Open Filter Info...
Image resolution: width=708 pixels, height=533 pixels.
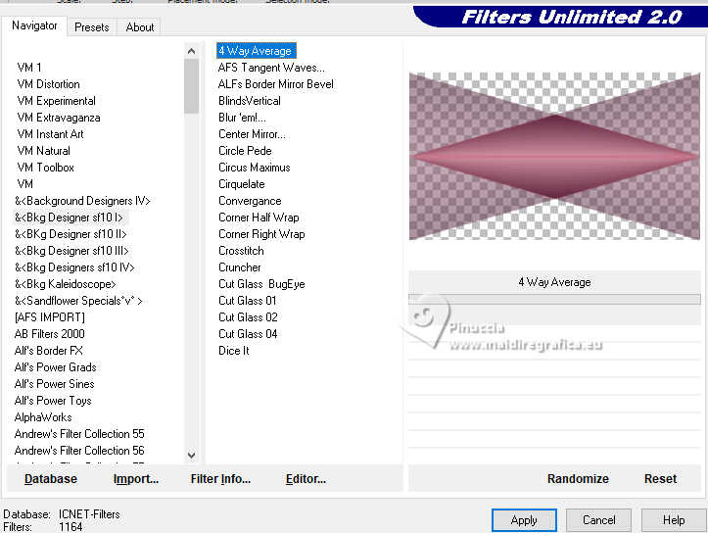click(220, 479)
